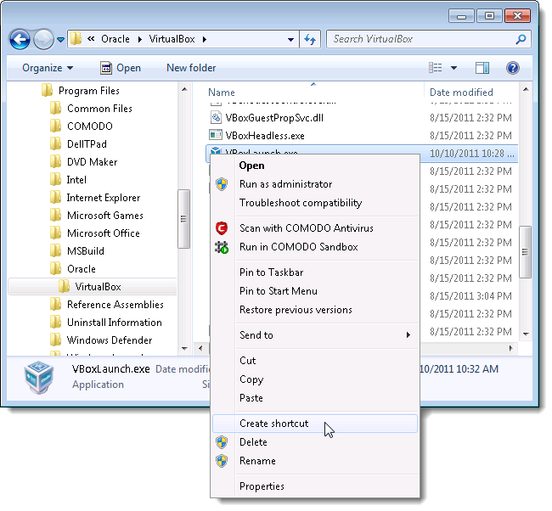The width and height of the screenshot is (552, 511).
Task: Click the blue Help icon
Action: [513, 68]
